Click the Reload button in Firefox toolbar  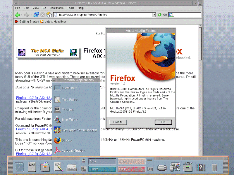pyautogui.click(x=36, y=15)
